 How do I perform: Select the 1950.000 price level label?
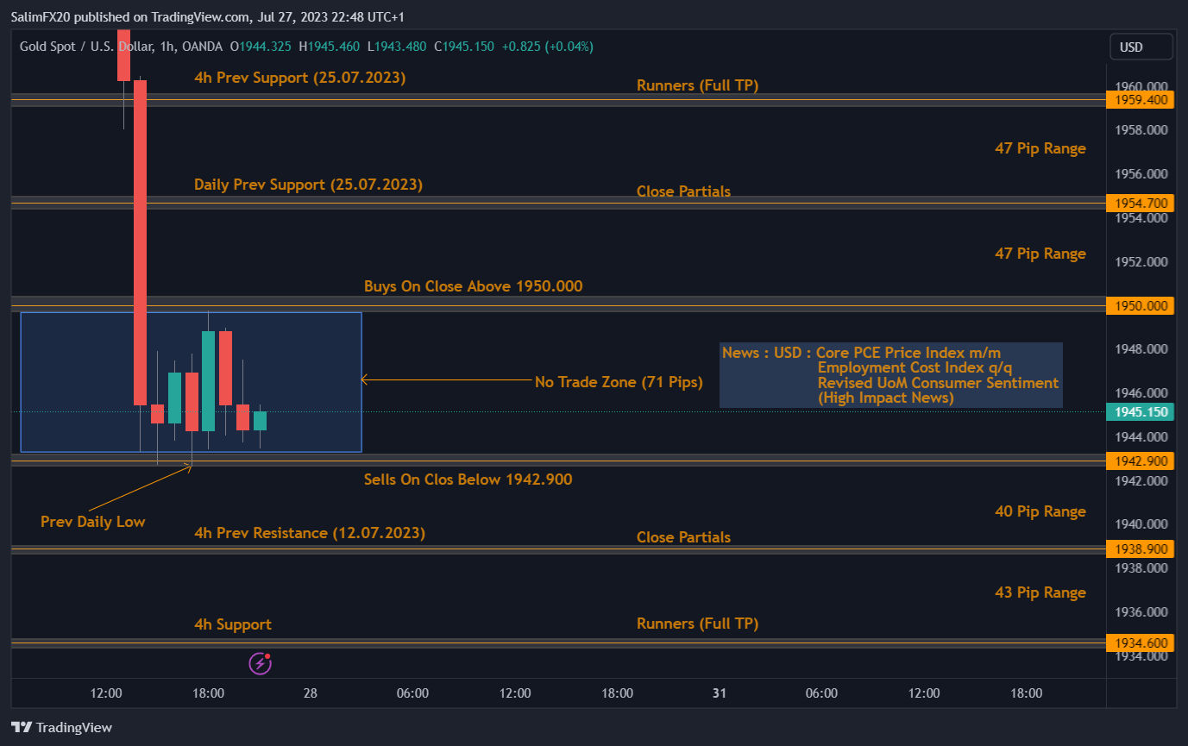pyautogui.click(x=1140, y=305)
